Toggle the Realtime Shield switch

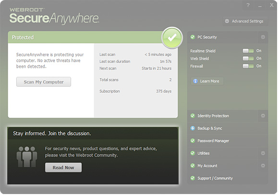point(248,51)
